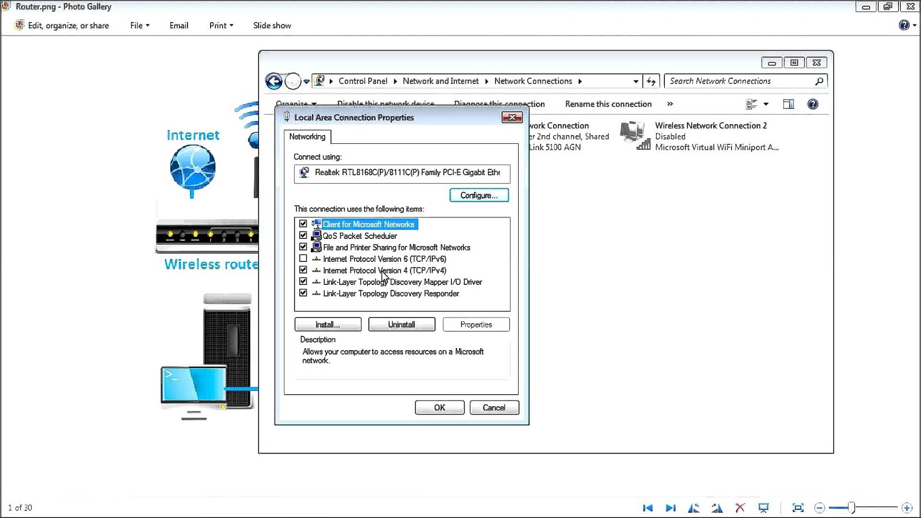Click the Install... button

click(328, 325)
